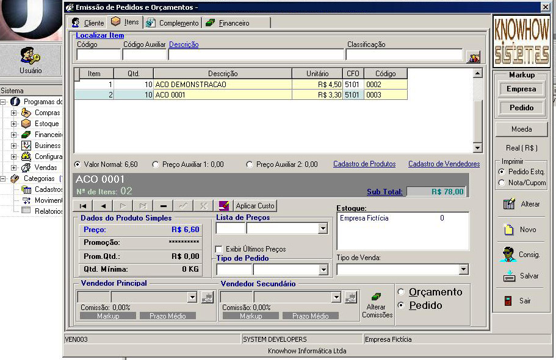556x360 pixels.
Task: Open the Tipo de Venda dropdown
Action: coord(463,269)
